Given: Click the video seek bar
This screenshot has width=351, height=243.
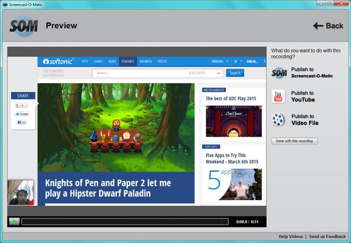Looking at the screenshot, I should point(125,222).
